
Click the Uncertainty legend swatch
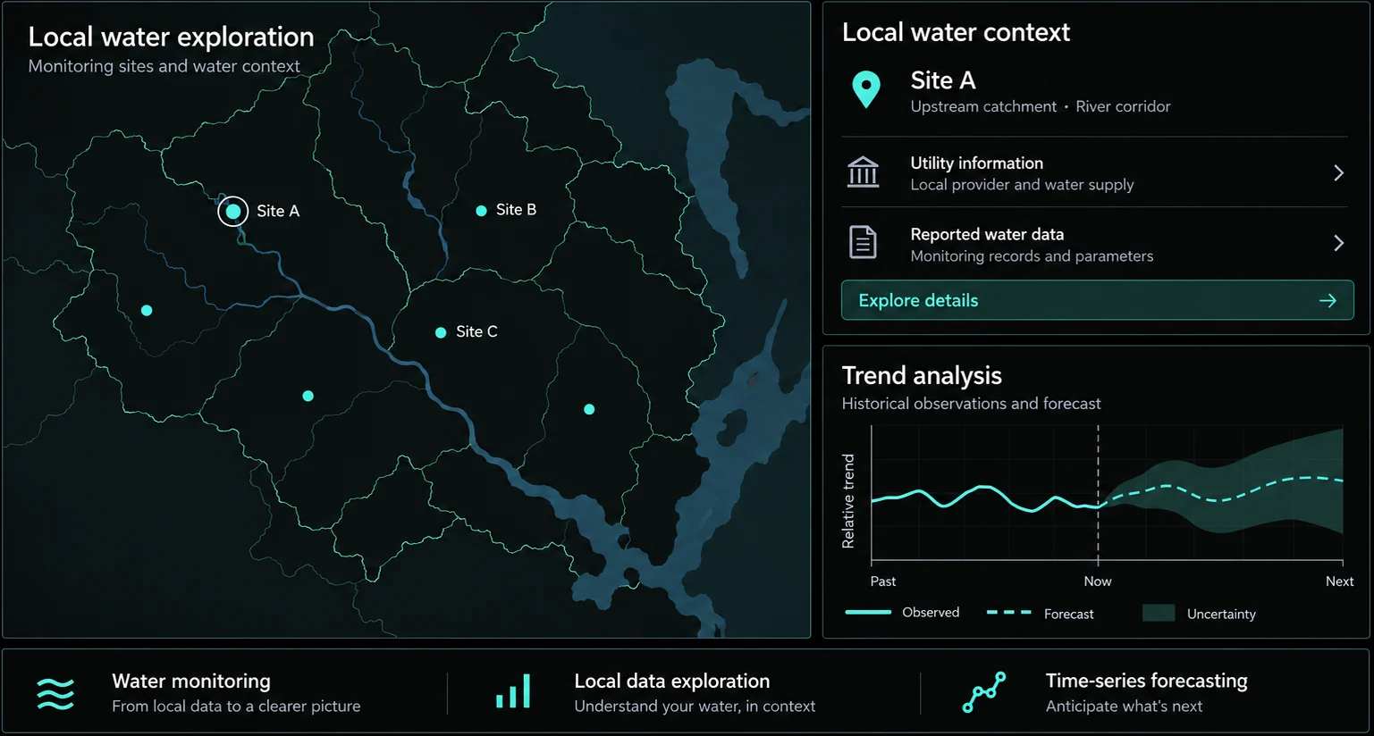click(x=1159, y=613)
